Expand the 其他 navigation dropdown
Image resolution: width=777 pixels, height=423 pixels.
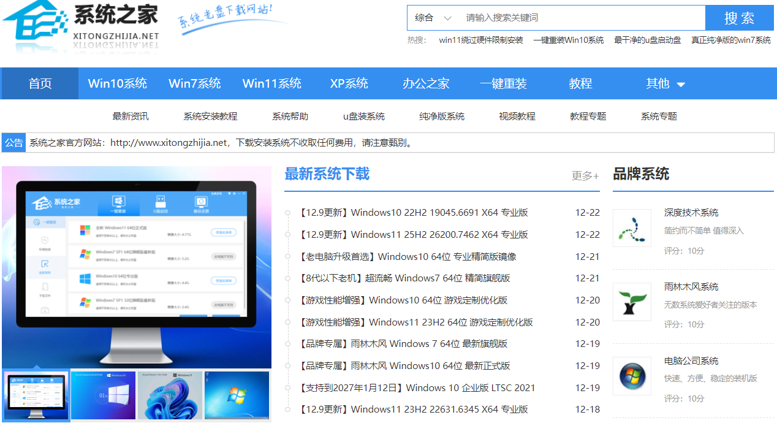(665, 84)
